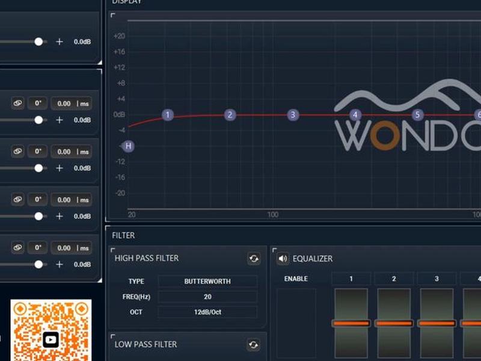Viewport: 481px width, 361px height.
Task: Reset the Low Pass Filter with its refresh icon
Action: tap(254, 345)
